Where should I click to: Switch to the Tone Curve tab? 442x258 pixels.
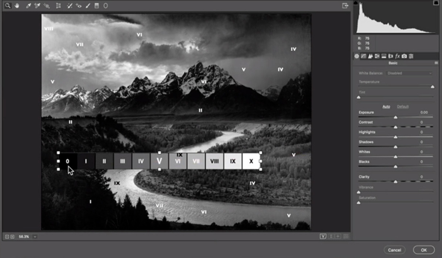tap(364, 56)
